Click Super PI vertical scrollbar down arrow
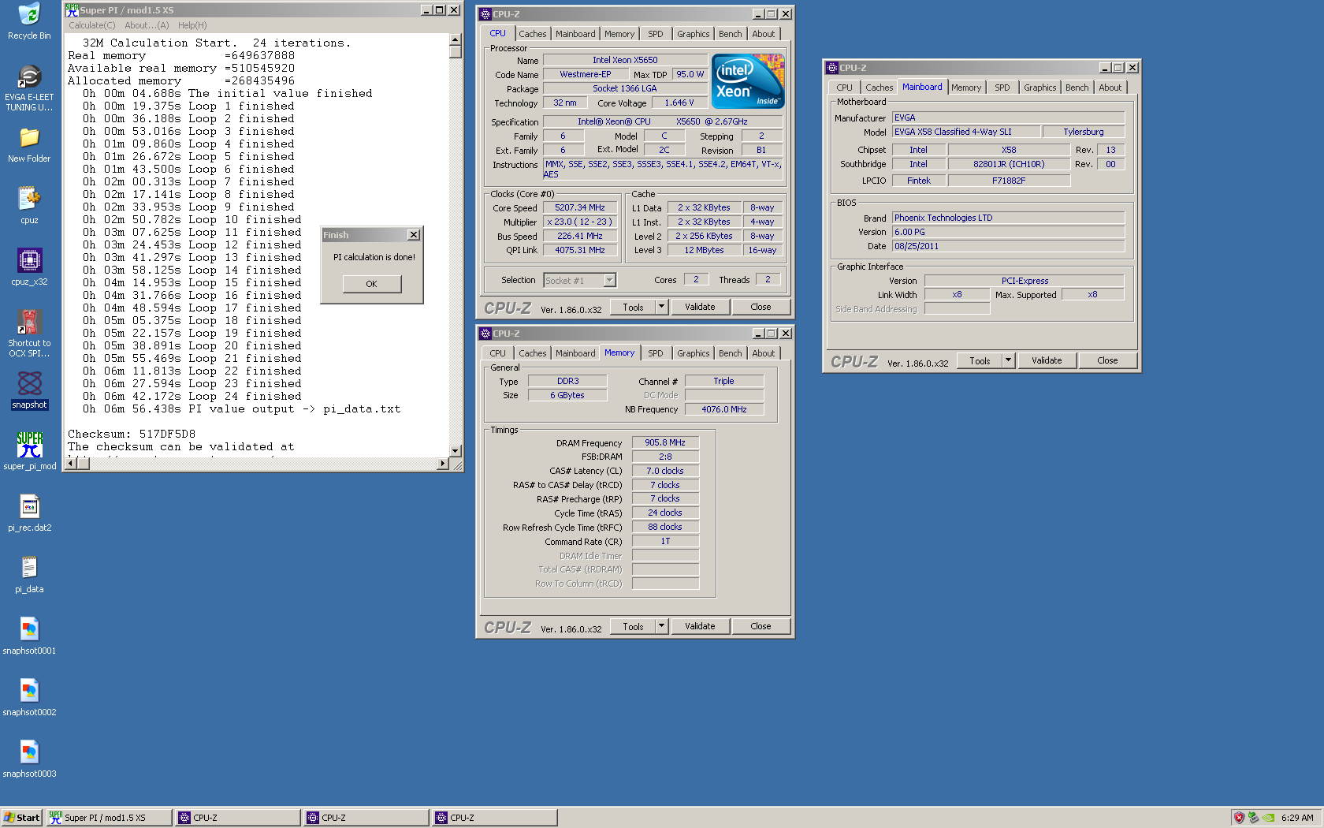1324x828 pixels. tap(456, 450)
